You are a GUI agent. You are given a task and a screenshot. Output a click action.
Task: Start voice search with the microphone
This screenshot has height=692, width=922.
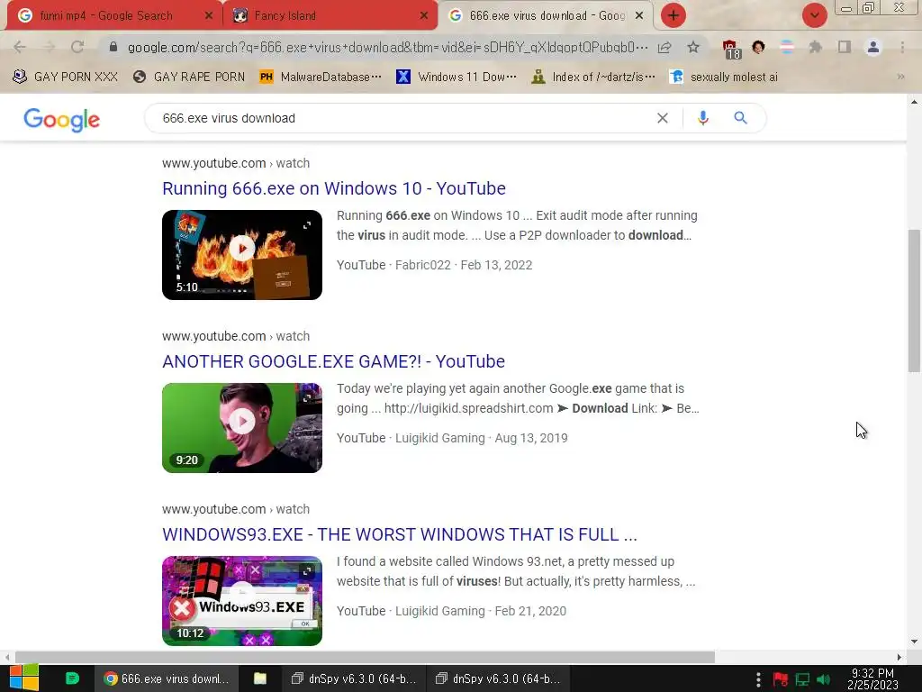point(702,118)
